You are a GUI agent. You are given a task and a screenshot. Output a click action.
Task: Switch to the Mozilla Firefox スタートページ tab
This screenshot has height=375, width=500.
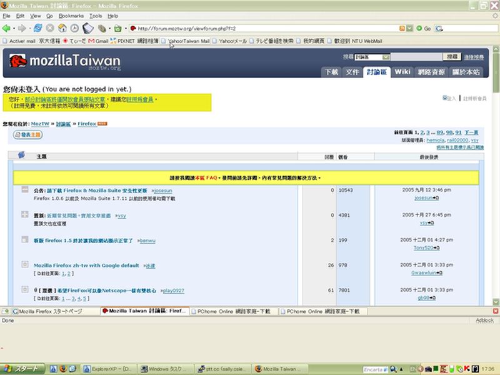[55, 311]
